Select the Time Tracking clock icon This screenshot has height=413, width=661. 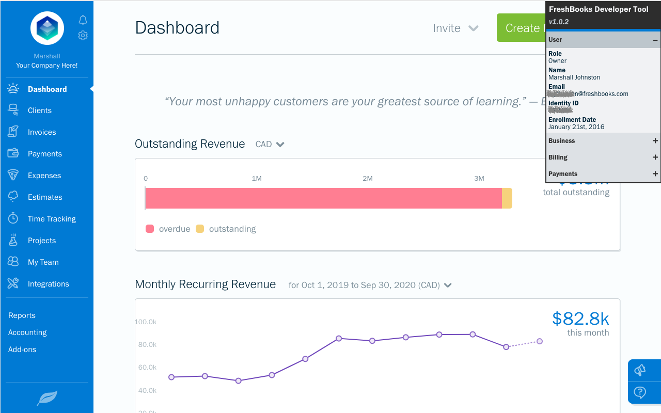click(x=13, y=218)
